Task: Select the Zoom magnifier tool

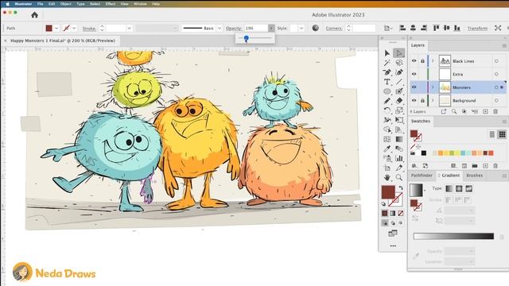Action: click(x=399, y=177)
